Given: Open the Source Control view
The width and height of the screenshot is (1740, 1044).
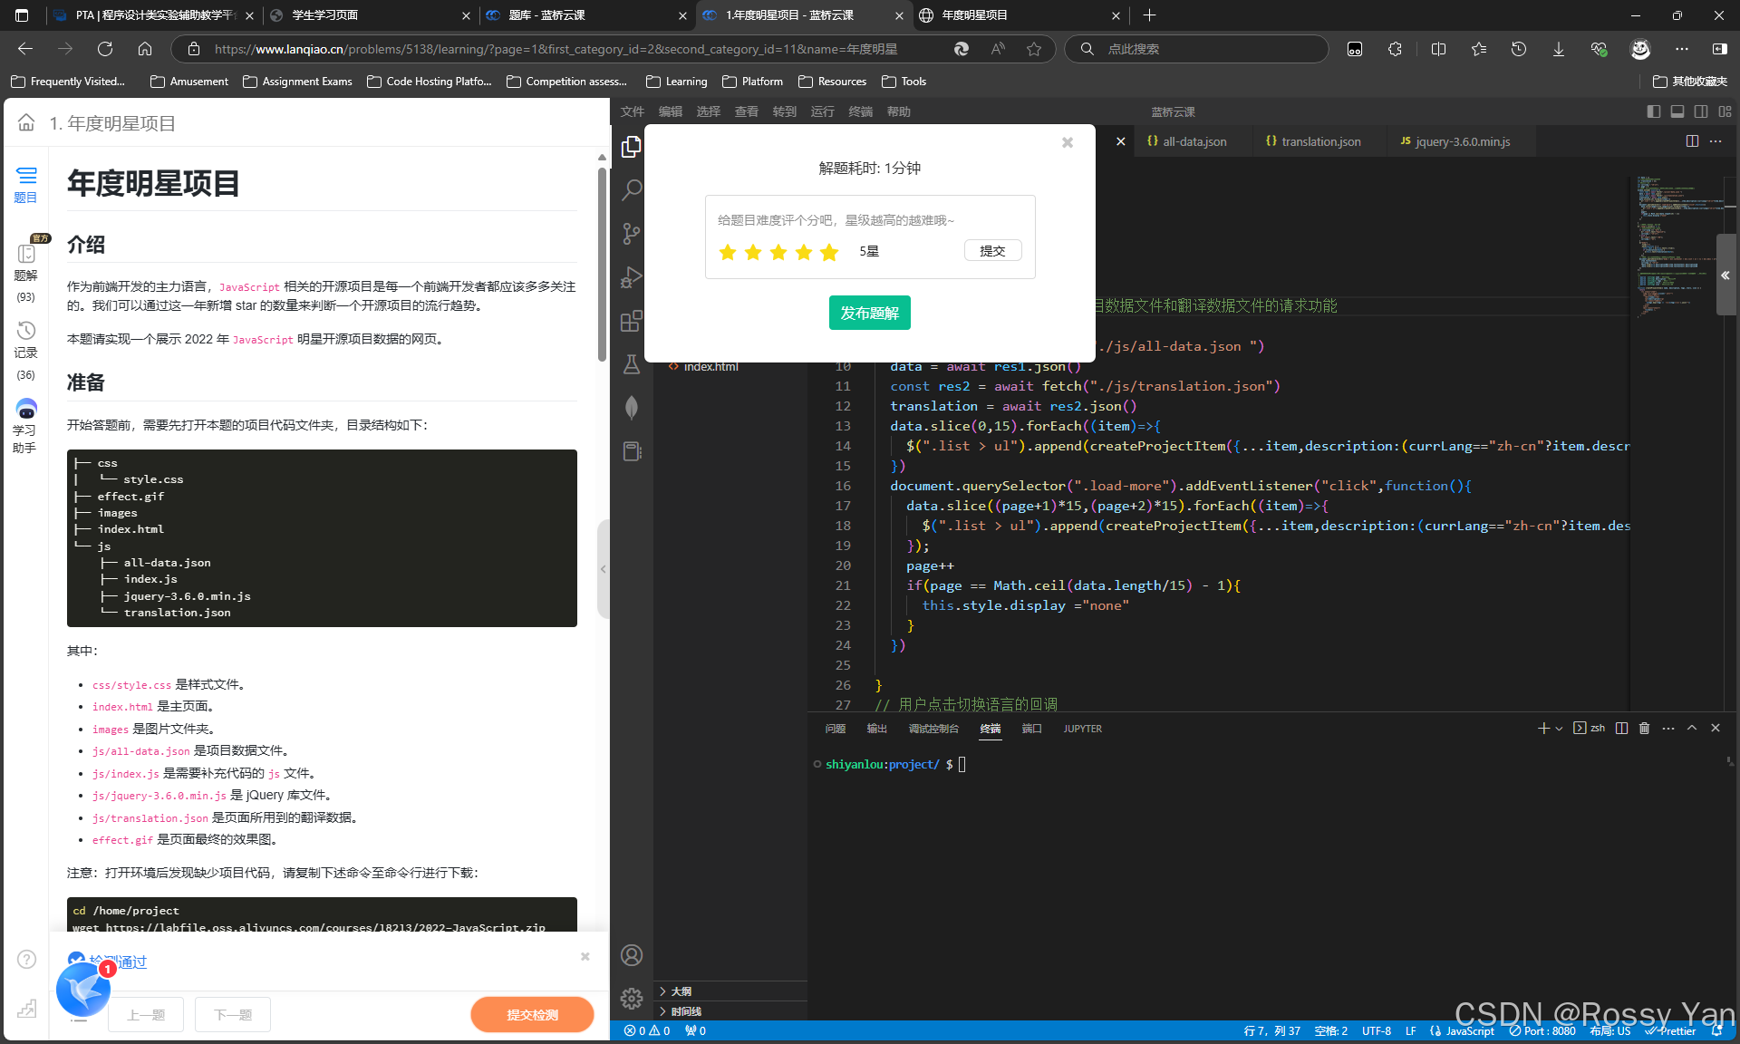Looking at the screenshot, I should pos(632,233).
